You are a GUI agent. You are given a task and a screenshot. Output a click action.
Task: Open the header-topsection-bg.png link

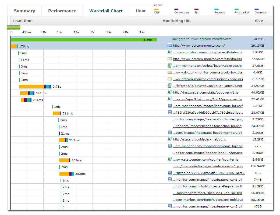click(207, 126)
